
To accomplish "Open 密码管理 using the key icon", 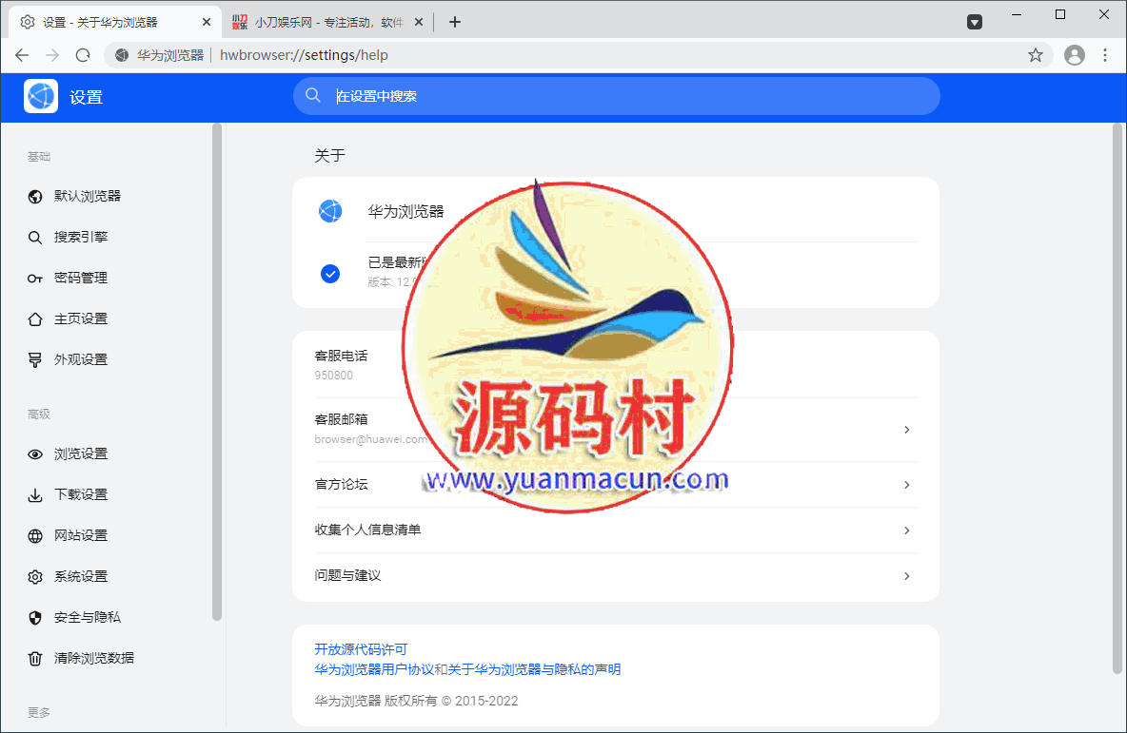I will coord(34,278).
